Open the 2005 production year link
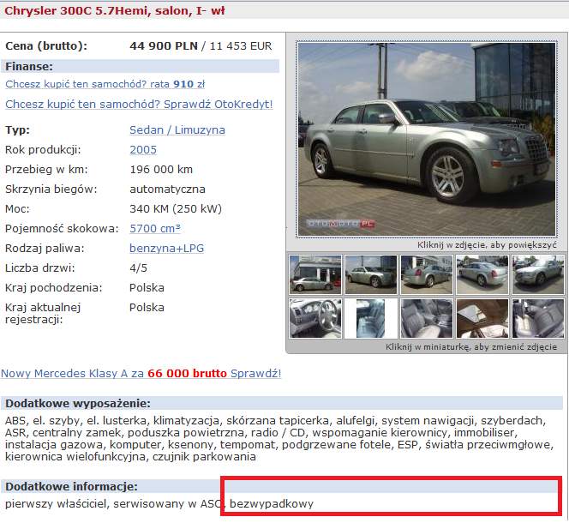The height and width of the screenshot is (523, 569). coord(143,150)
